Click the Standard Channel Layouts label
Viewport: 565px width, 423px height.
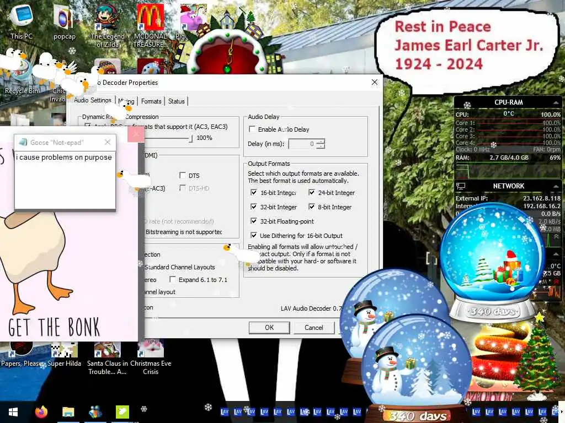click(x=180, y=267)
